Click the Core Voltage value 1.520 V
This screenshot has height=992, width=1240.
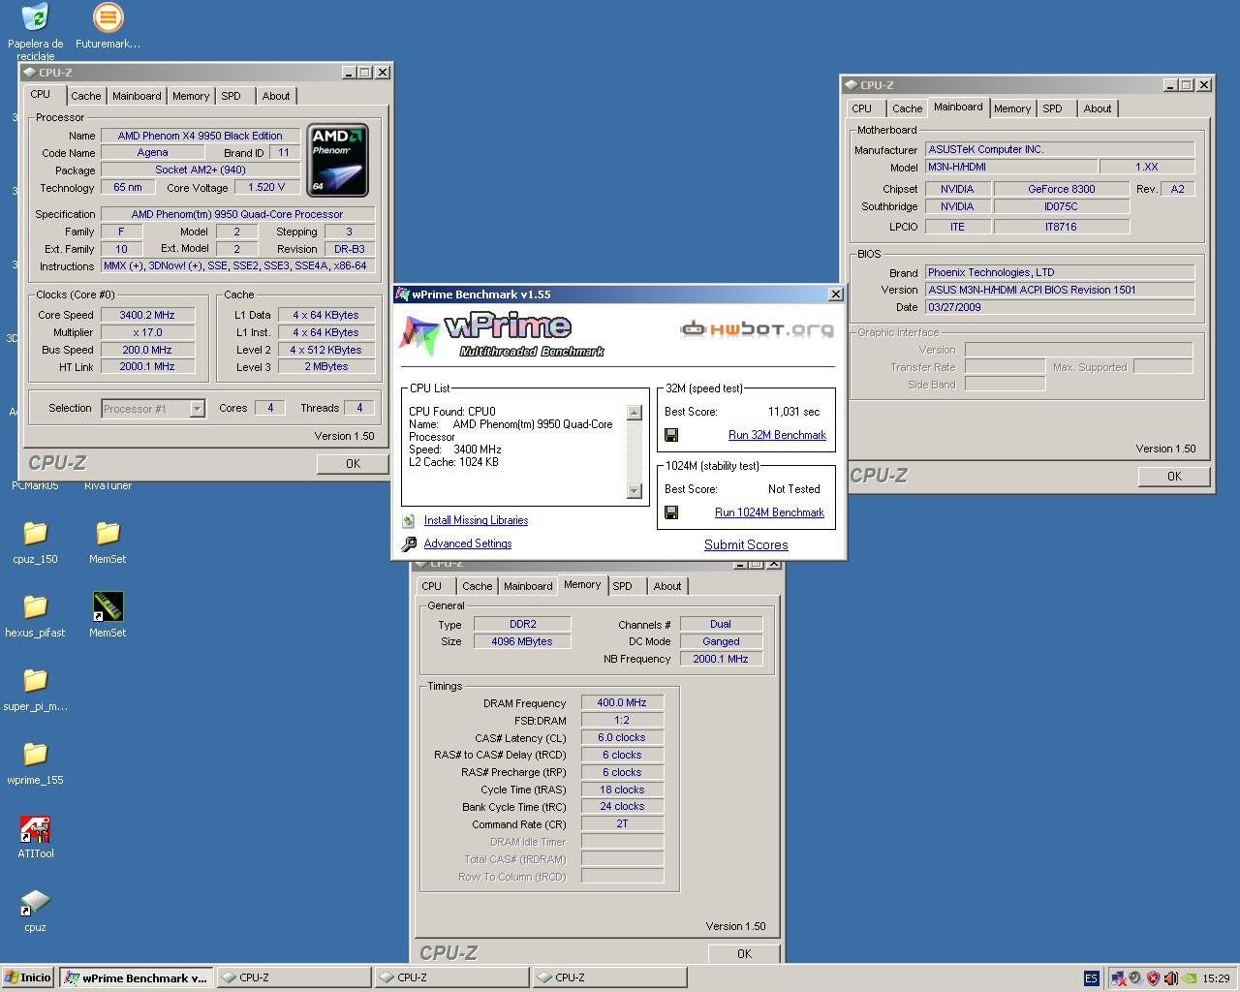266,187
